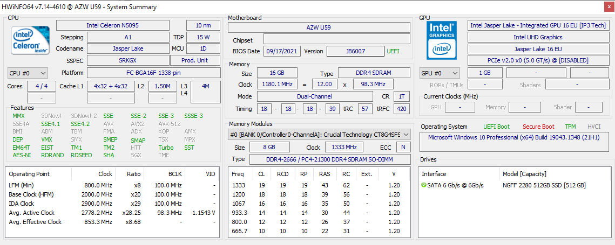Click the memory clock 1180.1 MHz field
This screenshot has width=615, height=245.
[277, 84]
